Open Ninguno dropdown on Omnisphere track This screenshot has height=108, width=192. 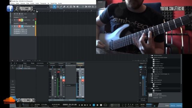[20, 33]
